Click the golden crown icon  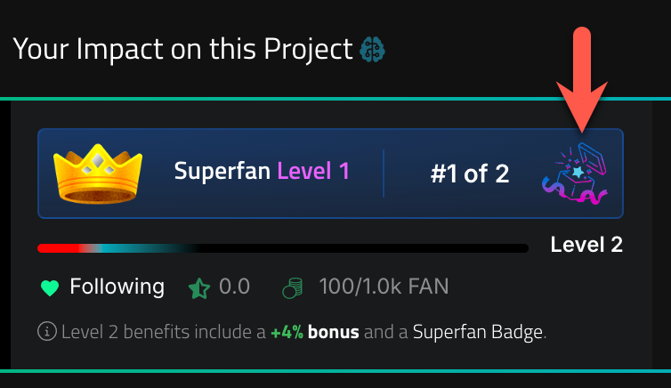point(98,174)
